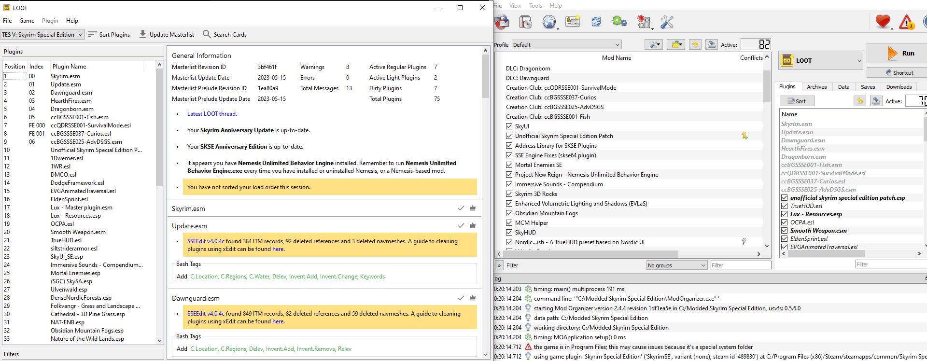Open the Nexus globe icon's dropdown arrow
Image resolution: width=927 pixels, height=361 pixels.
click(558, 29)
